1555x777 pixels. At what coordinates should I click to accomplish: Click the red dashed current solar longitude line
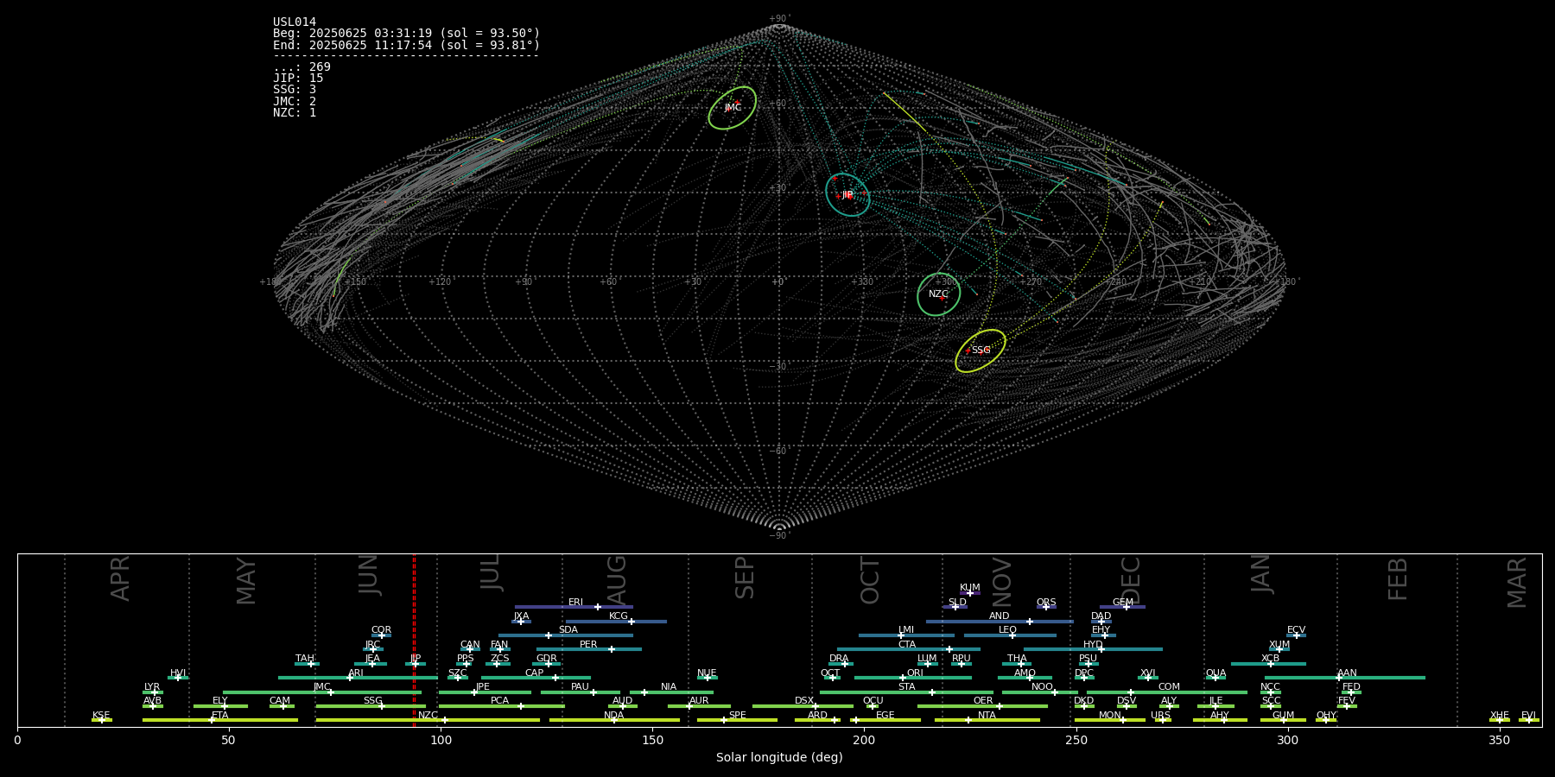click(414, 640)
